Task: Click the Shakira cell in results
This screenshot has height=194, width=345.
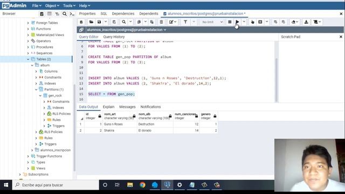Action: pos(120,130)
